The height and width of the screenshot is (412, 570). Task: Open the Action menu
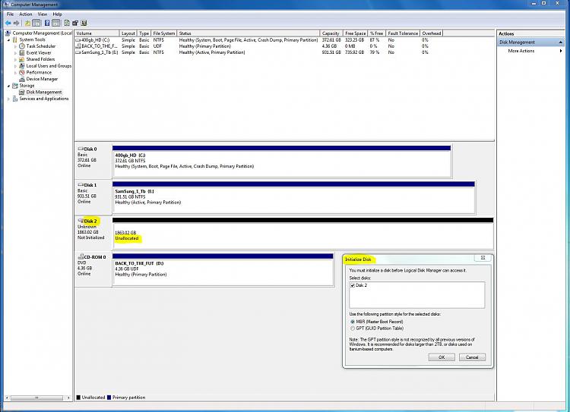pyautogui.click(x=25, y=14)
